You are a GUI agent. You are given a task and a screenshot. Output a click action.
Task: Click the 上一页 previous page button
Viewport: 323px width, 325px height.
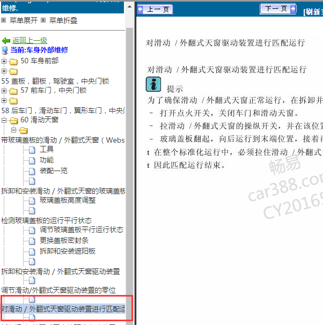pos(155,9)
